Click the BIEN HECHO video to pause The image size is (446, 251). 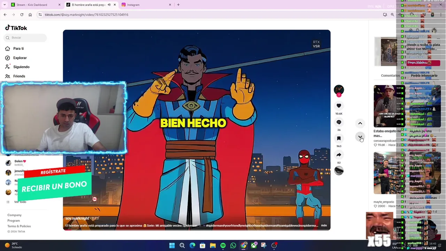pos(197,130)
